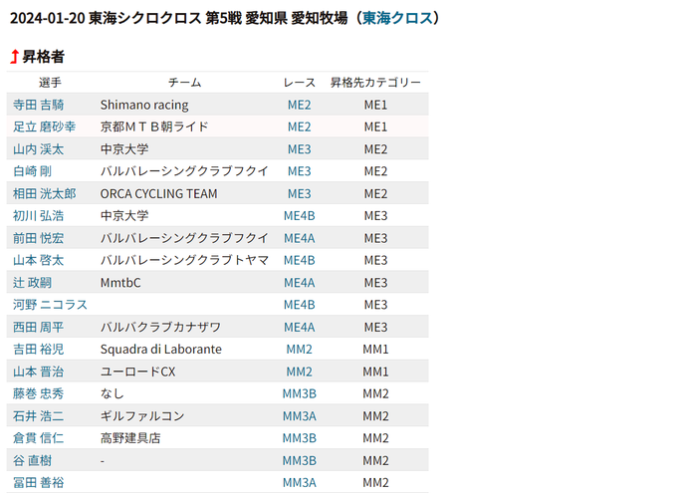Open rider 初川 弘浩 profile link
Image resolution: width=683 pixels, height=497 pixels.
38,215
